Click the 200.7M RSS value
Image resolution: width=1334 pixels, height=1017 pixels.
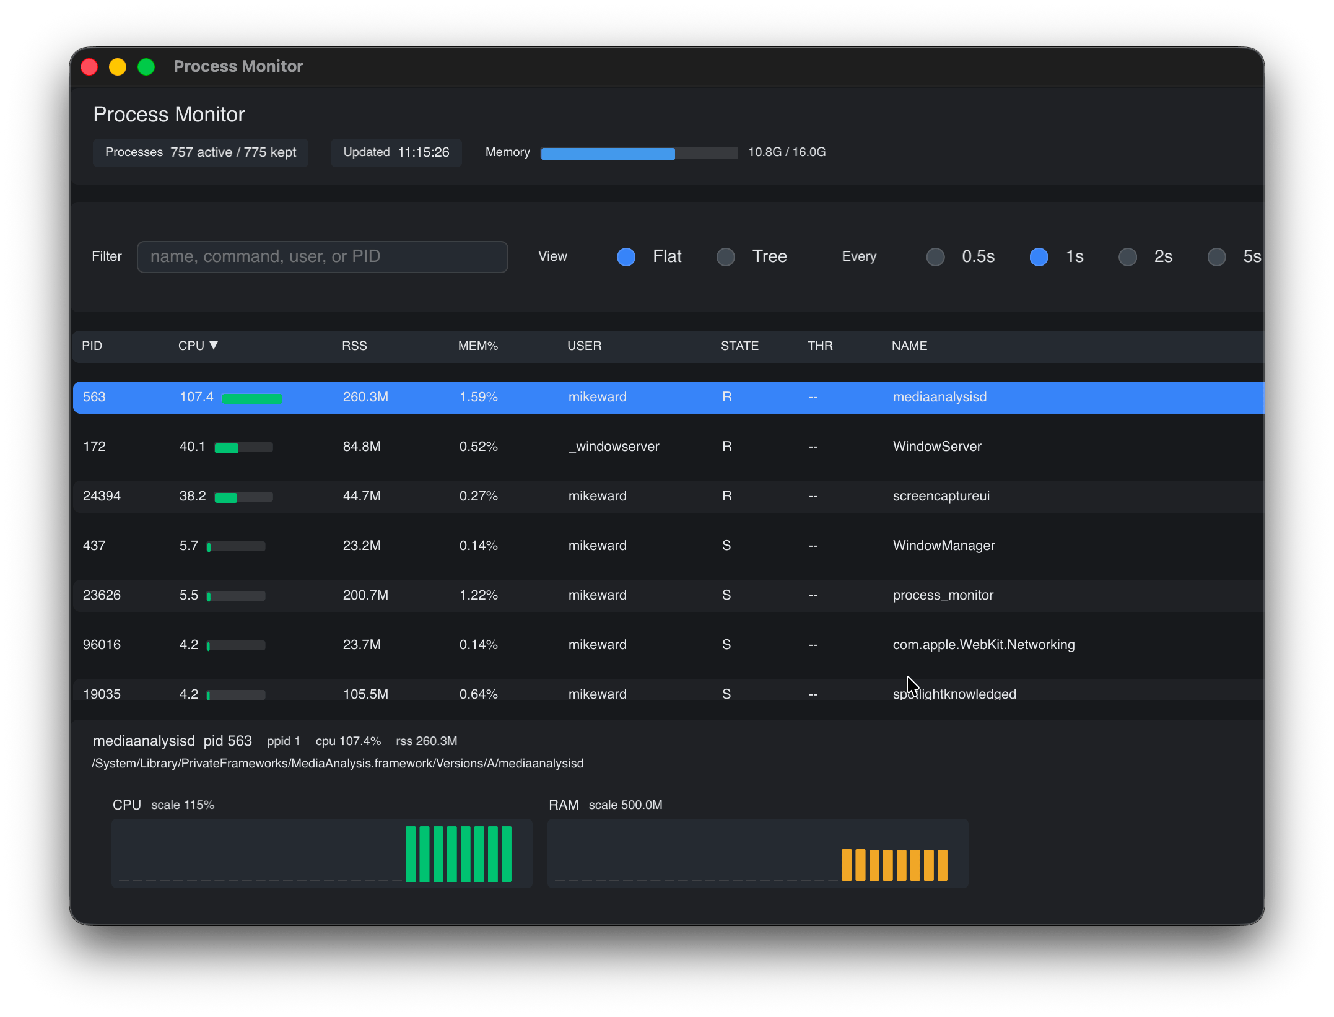365,595
